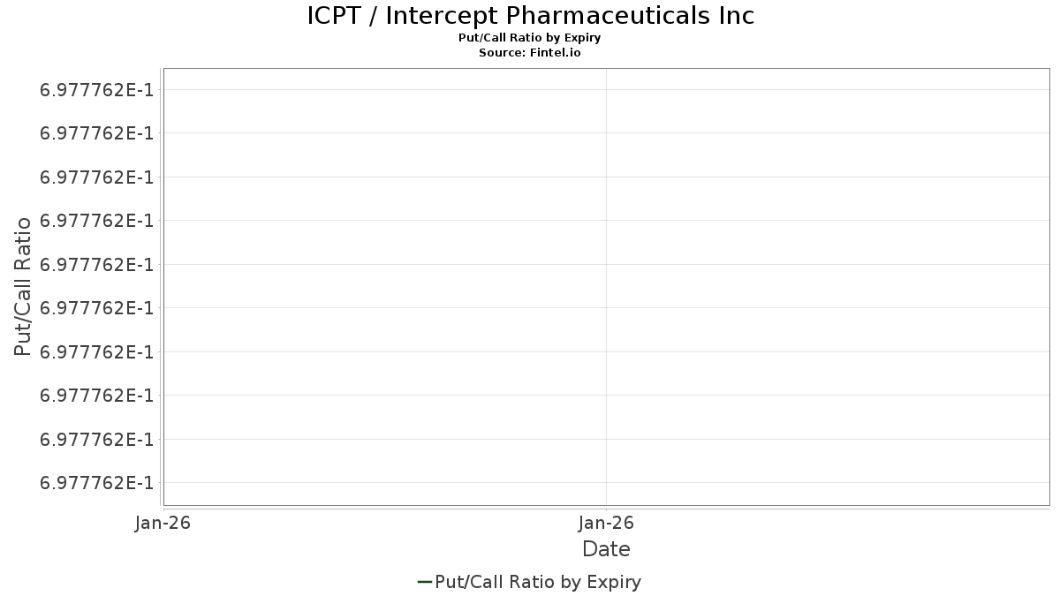The height and width of the screenshot is (596, 1060).
Task: Click the bold Put/Call Ratio by Expiry subtitle
Action: (x=530, y=38)
